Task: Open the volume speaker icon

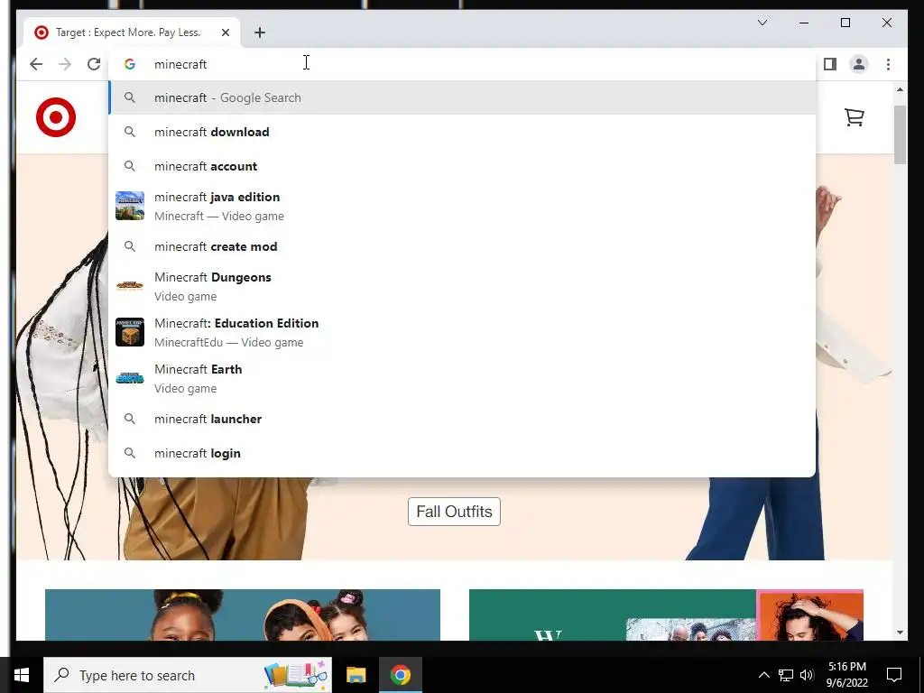Action: point(807,675)
